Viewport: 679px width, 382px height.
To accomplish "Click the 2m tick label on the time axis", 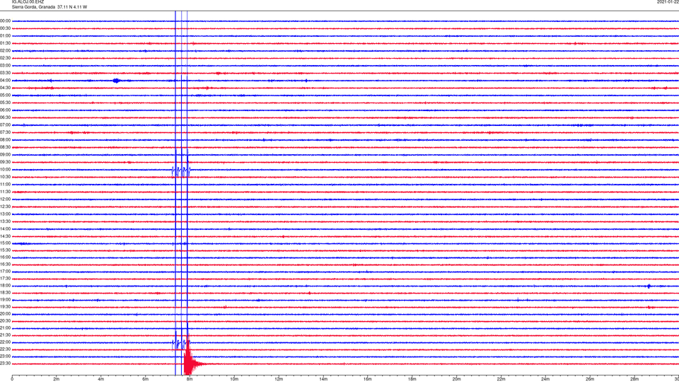I will pyautogui.click(x=57, y=379).
